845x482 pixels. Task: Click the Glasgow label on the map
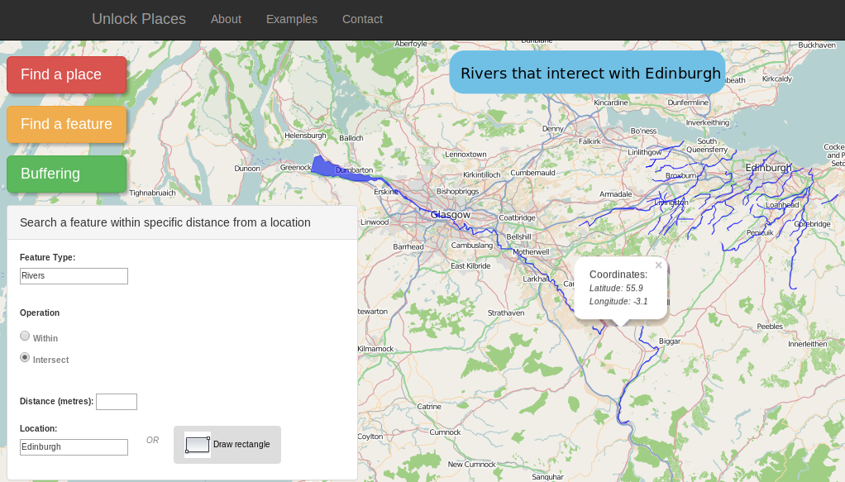click(451, 215)
